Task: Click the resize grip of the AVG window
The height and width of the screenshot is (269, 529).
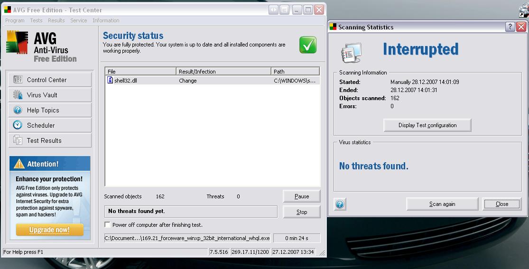Action: point(322,252)
